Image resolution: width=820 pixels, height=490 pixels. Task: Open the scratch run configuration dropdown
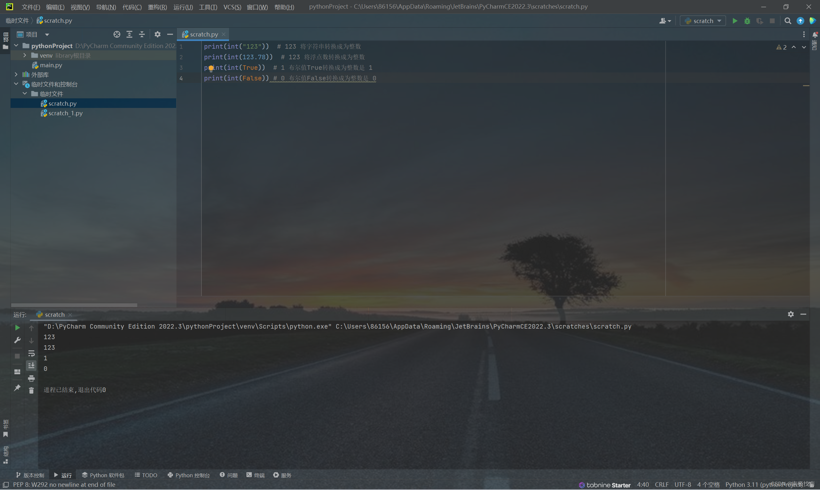coord(703,21)
